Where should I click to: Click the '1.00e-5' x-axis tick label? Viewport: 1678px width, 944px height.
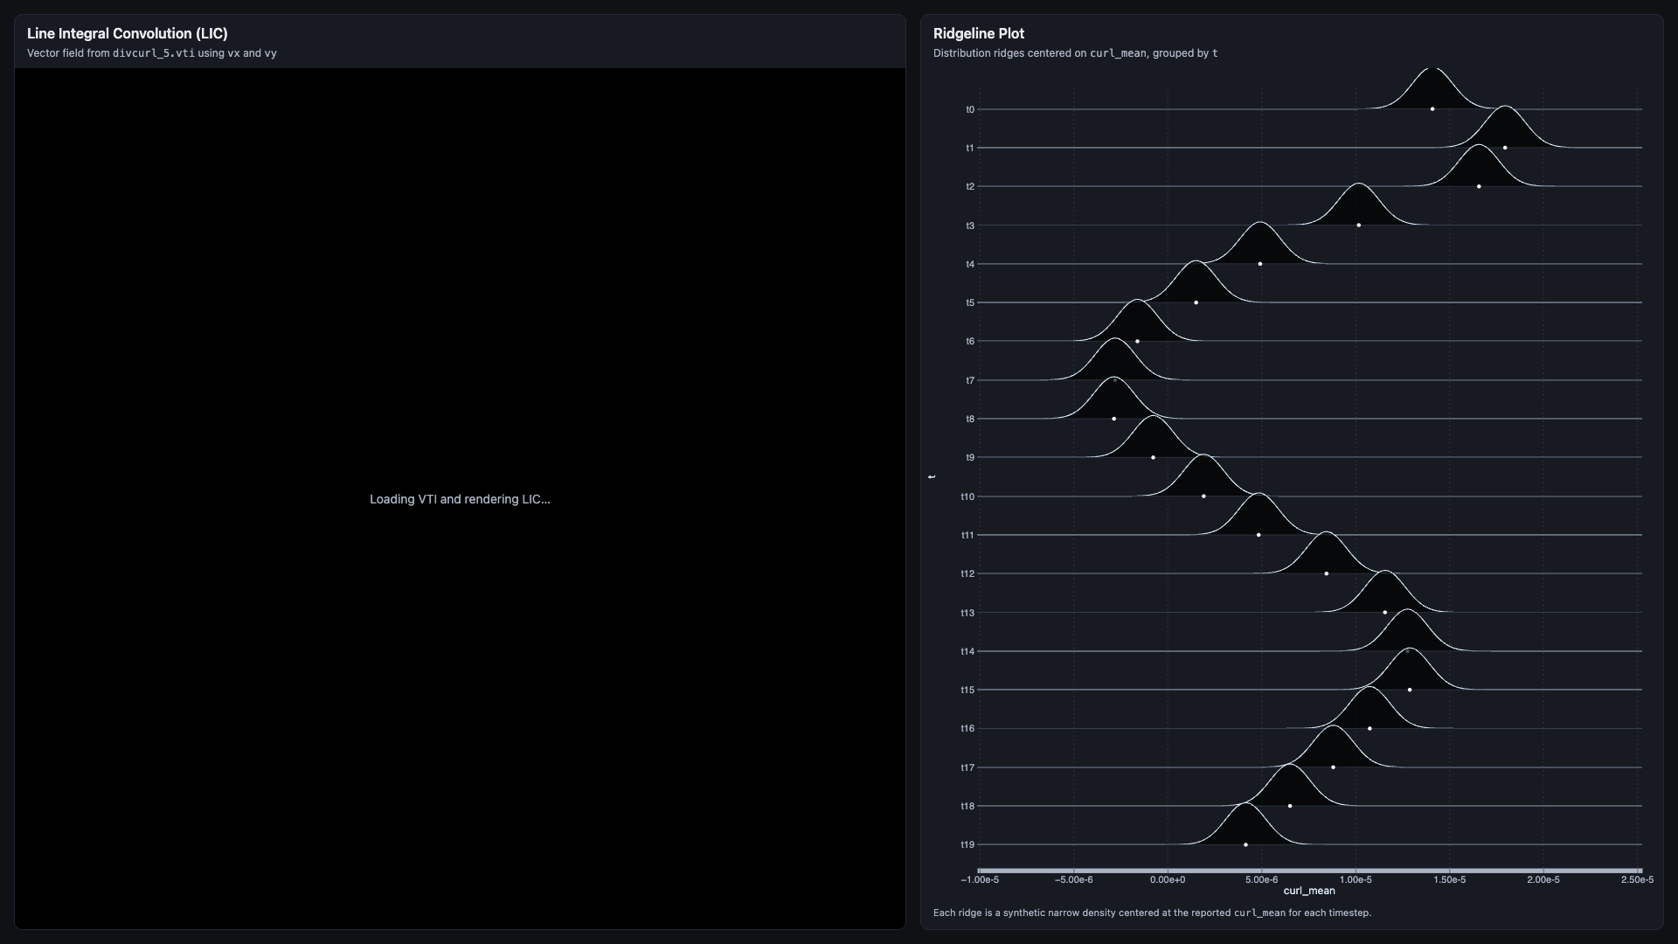pos(1356,879)
